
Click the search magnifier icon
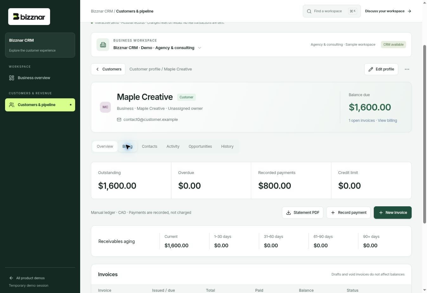(x=309, y=11)
